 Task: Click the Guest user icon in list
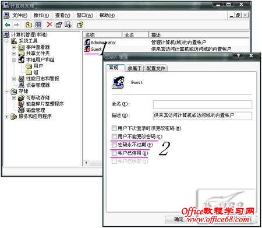87,49
